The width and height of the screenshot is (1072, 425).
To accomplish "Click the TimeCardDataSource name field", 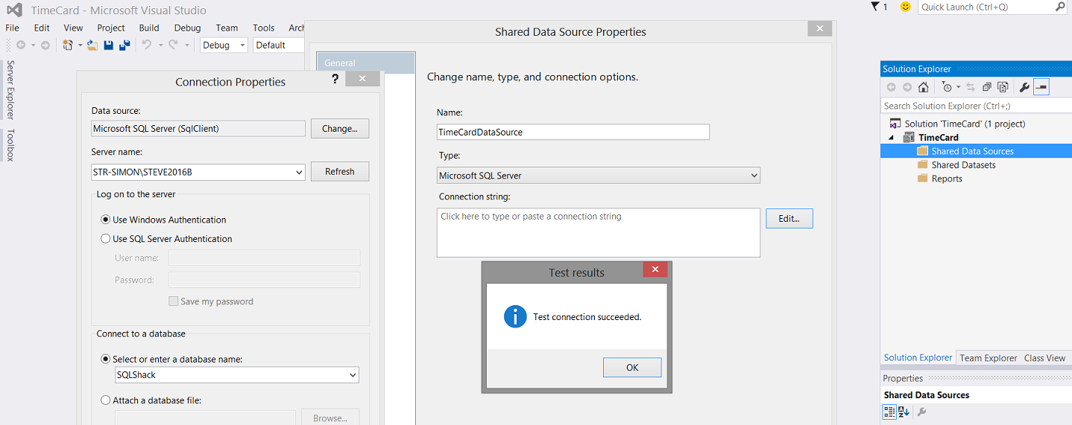I will point(573,132).
